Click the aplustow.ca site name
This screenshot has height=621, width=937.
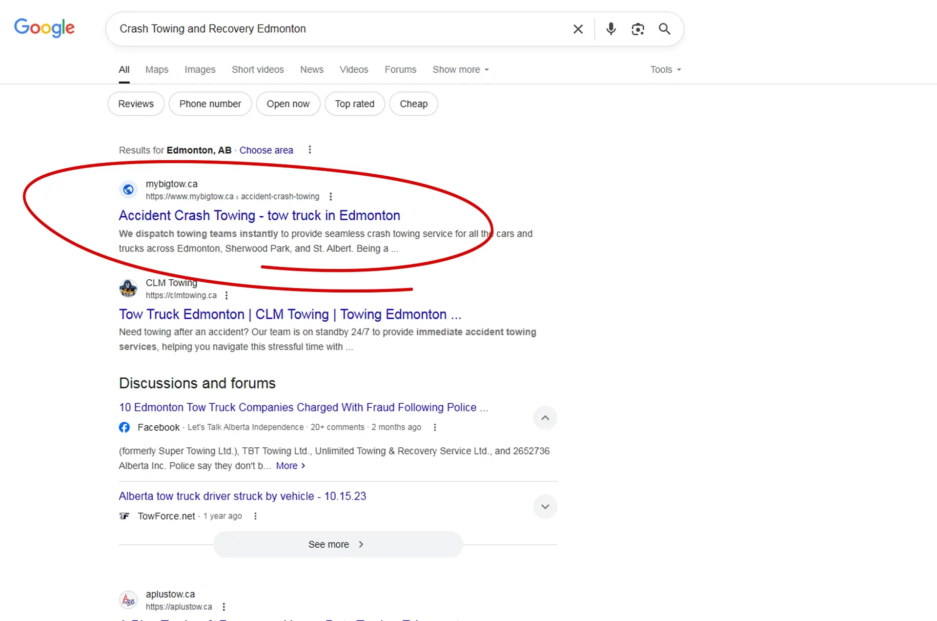[x=170, y=594]
